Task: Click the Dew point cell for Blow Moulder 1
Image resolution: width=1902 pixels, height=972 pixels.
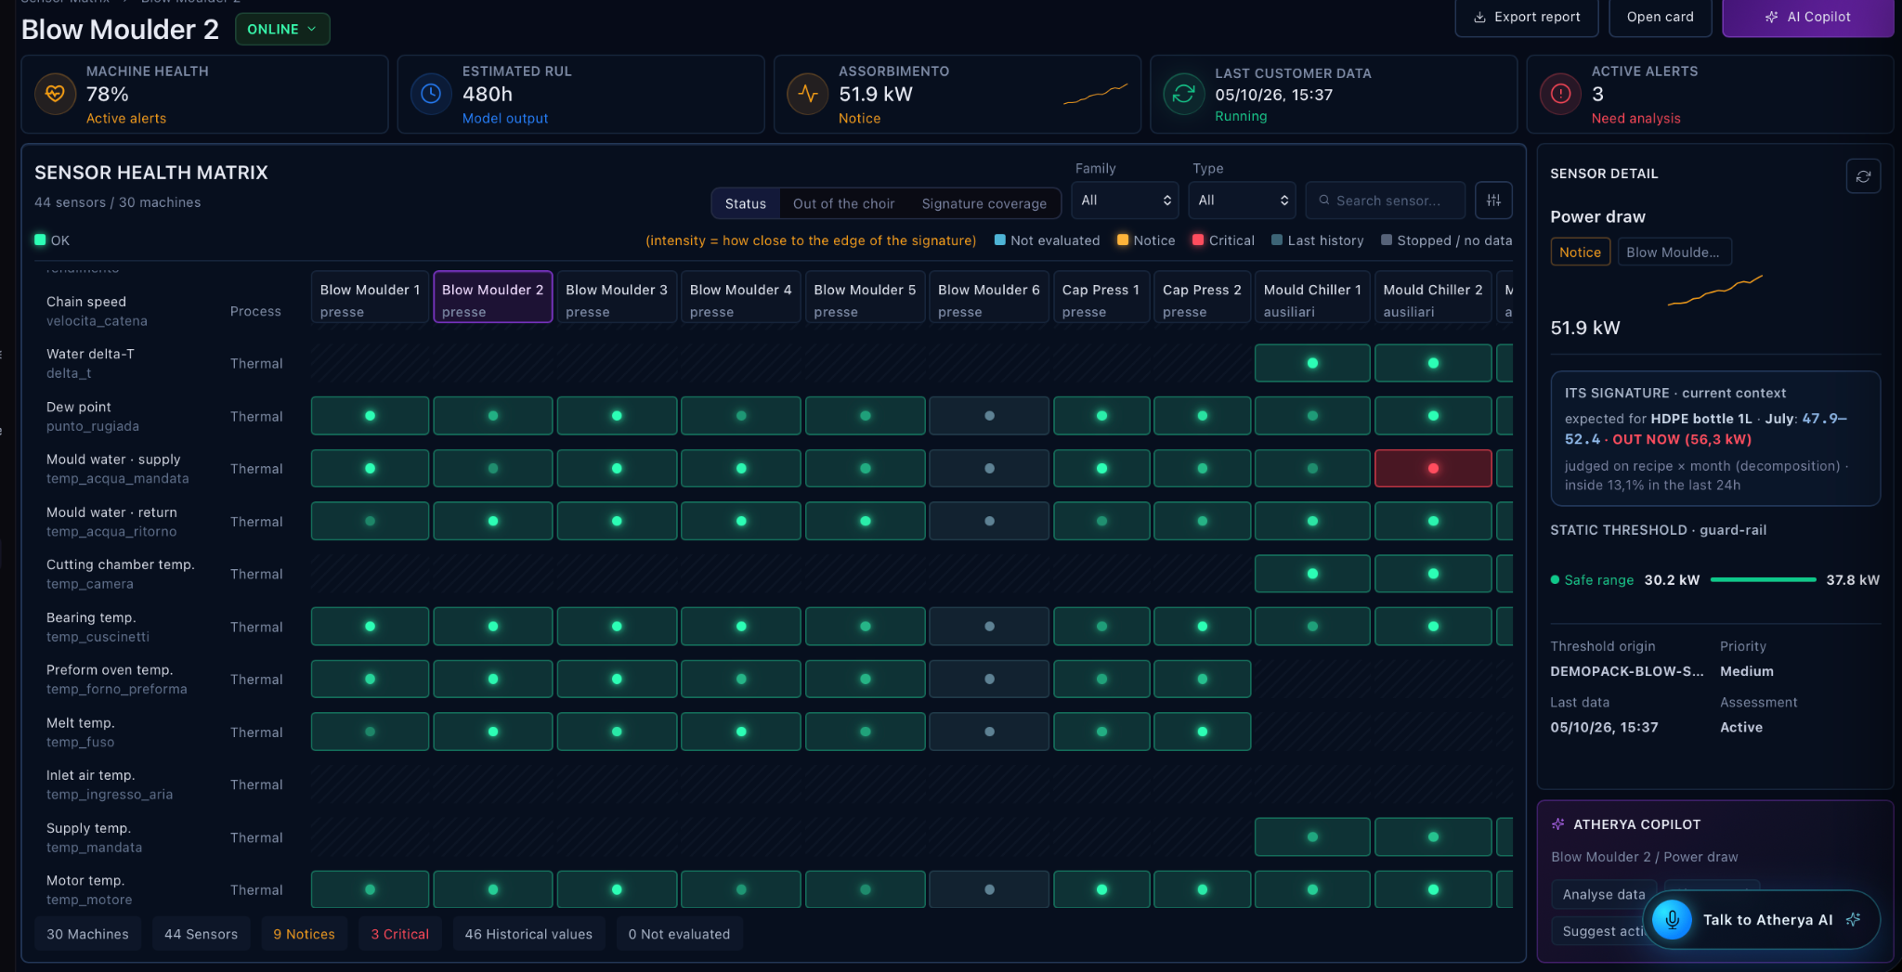Action: 370,416
